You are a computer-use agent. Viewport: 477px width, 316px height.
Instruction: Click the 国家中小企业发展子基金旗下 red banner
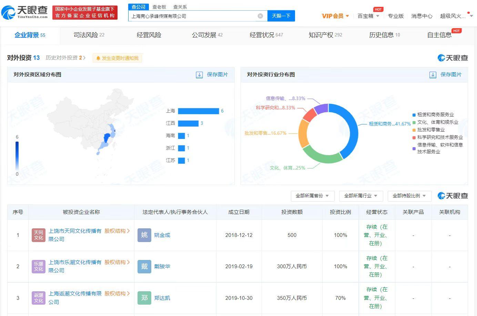click(x=85, y=12)
